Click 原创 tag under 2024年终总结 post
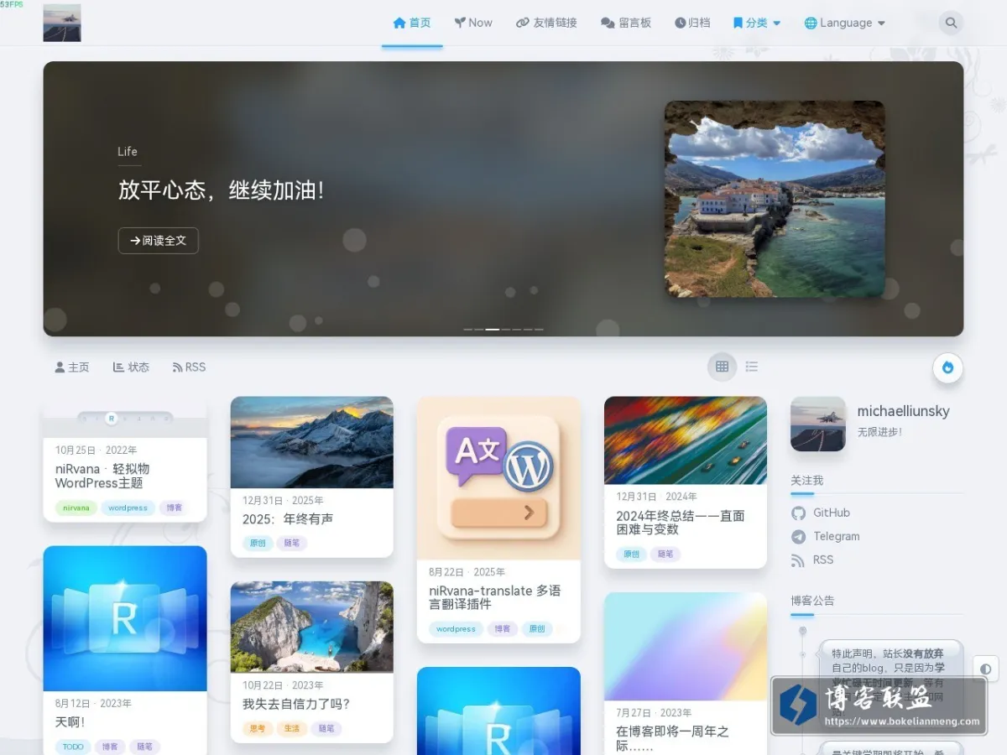Viewport: 1007px width, 755px height. click(631, 554)
